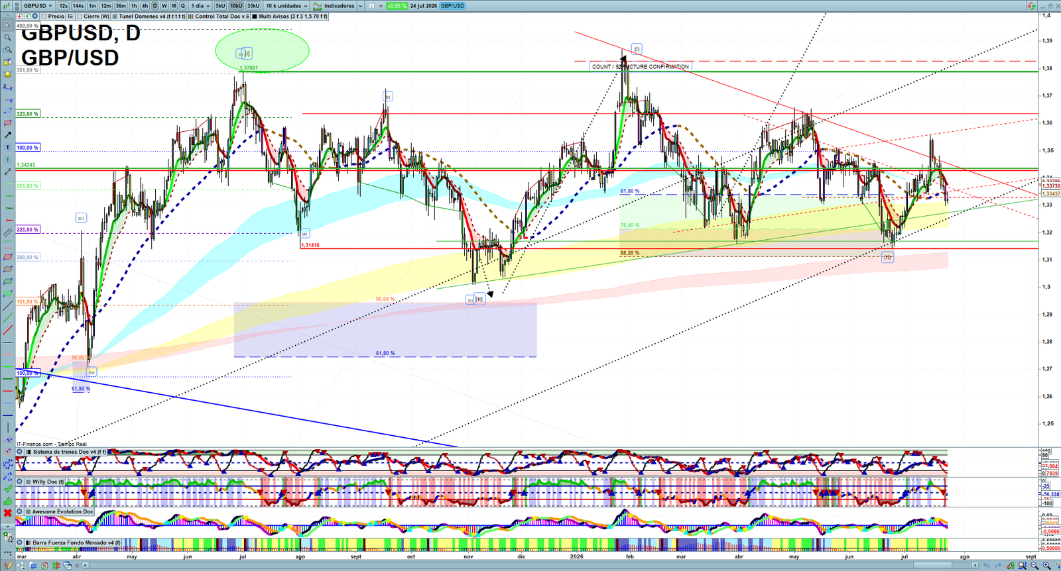The image size is (1061, 571).
Task: Click the green checkmark icon in left sidebar
Action: coord(8,488)
